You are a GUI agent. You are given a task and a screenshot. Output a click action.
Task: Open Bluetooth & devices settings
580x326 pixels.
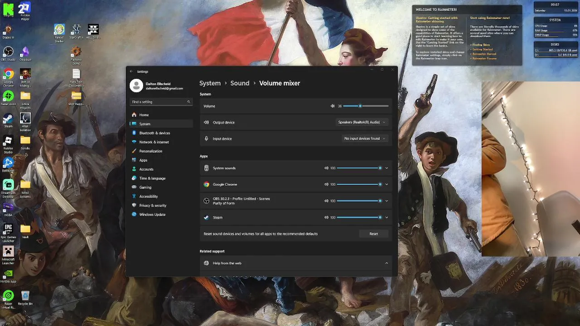click(161, 133)
